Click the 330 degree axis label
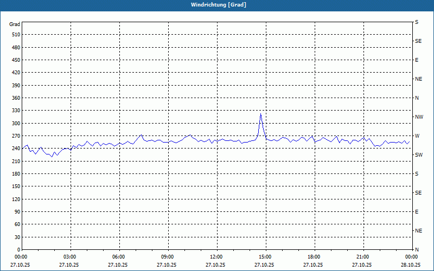434x271 pixels. [x=16, y=111]
